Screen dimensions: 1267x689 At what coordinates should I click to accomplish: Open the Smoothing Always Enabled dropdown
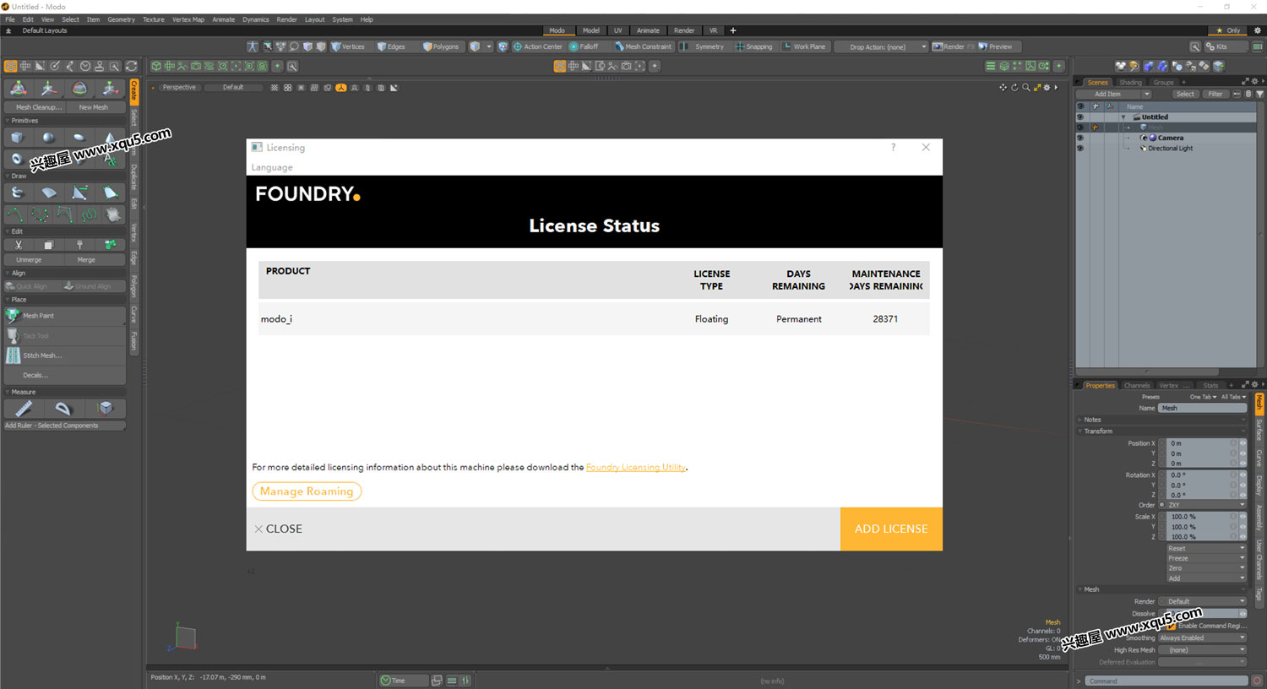pos(1202,637)
